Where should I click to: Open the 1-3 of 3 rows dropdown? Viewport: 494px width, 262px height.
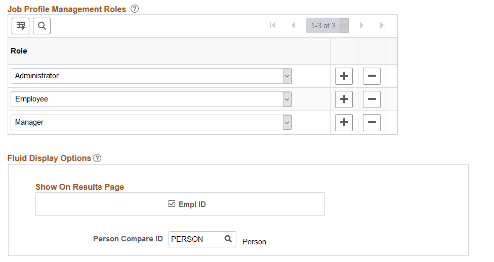tap(344, 26)
